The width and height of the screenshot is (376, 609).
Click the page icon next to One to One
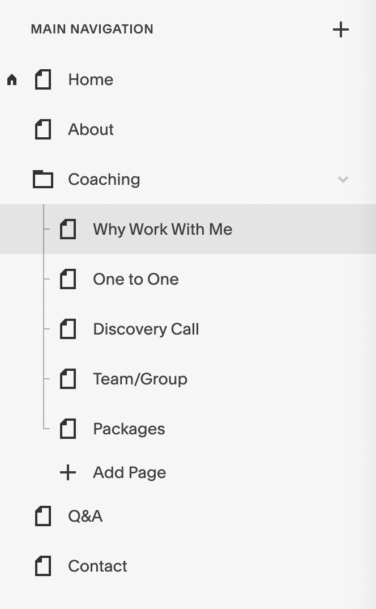[x=68, y=279]
